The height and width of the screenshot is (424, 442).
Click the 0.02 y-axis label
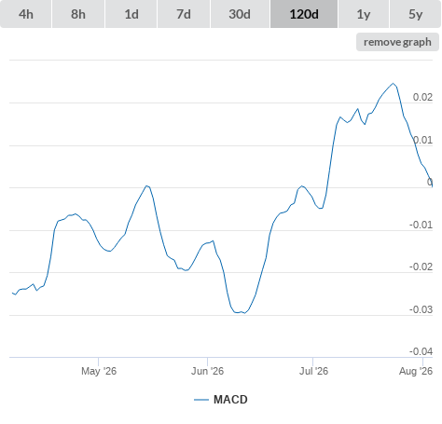[x=422, y=97]
